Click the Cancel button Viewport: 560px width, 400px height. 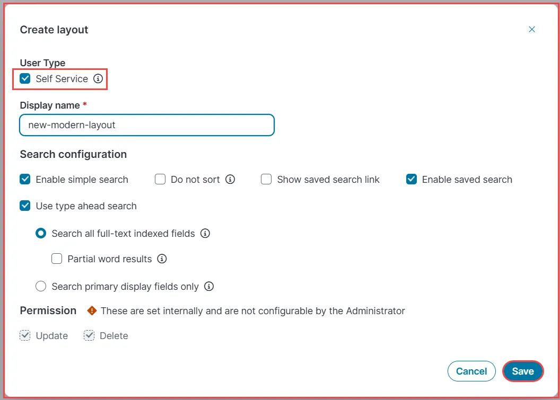tap(471, 371)
